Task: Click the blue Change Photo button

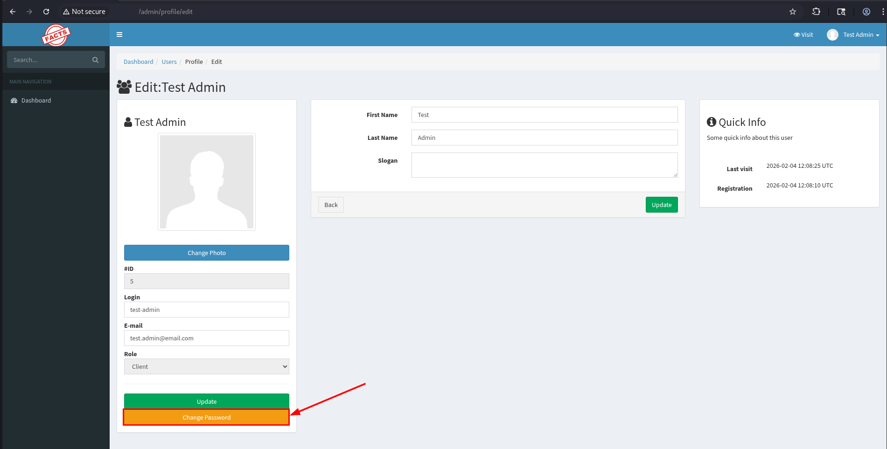Action: coord(206,253)
